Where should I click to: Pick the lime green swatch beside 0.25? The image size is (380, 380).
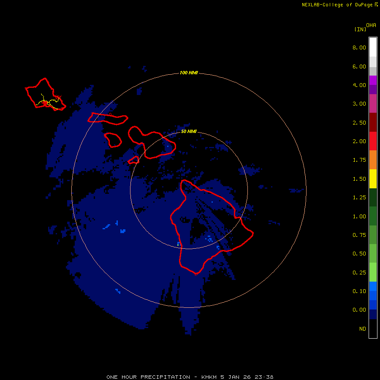click(373, 272)
